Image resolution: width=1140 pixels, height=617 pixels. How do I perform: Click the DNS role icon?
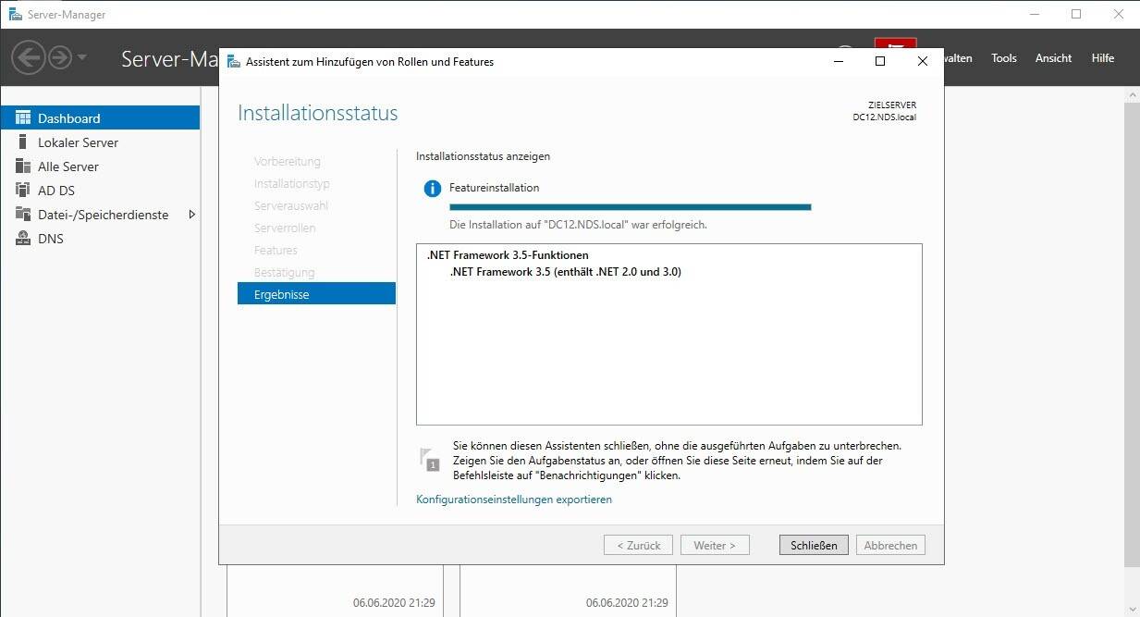pyautogui.click(x=22, y=239)
